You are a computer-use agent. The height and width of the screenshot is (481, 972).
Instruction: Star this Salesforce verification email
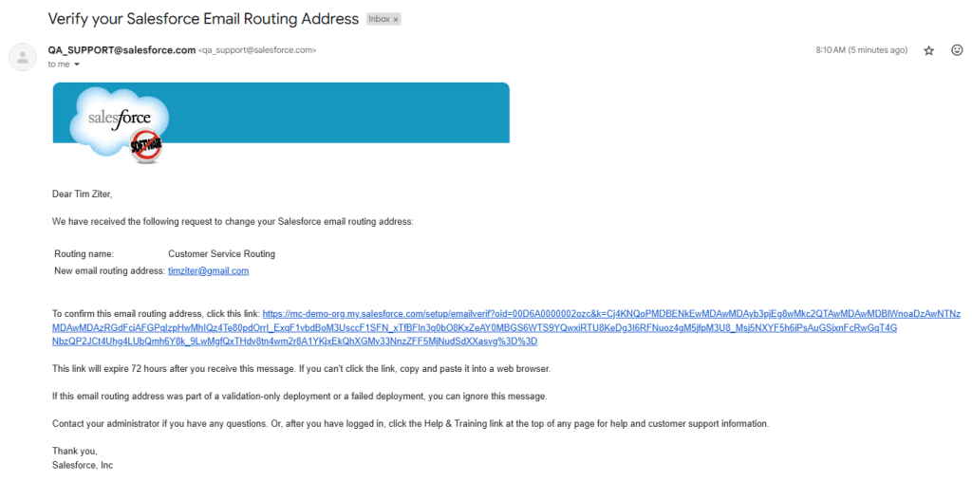pos(929,50)
